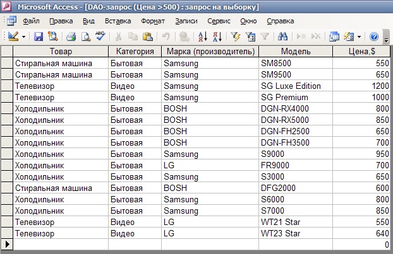Click the DGN-RX4000 model cell
Screen dimensions: 393x254
(296, 108)
